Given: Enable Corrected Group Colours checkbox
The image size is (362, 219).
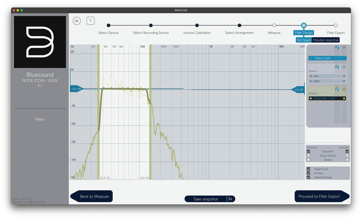Looking at the screenshot, I should 347,156.
